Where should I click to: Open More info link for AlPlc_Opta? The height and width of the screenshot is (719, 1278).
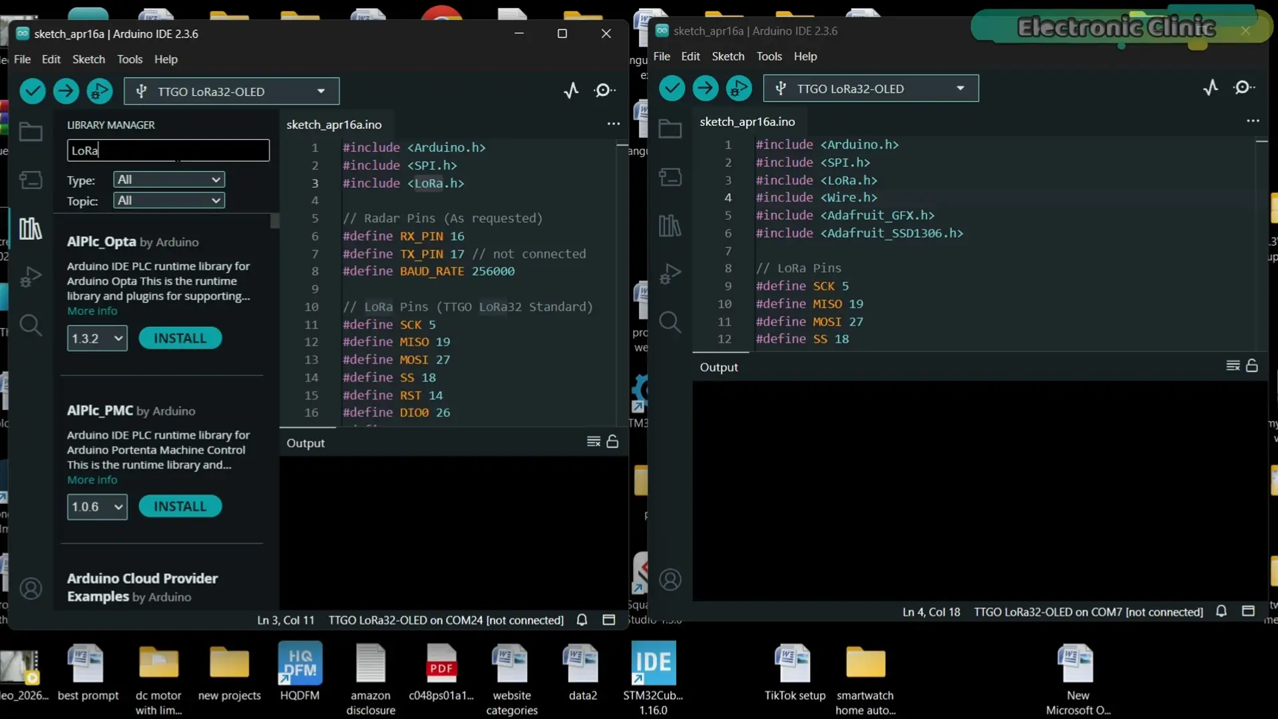pos(92,311)
